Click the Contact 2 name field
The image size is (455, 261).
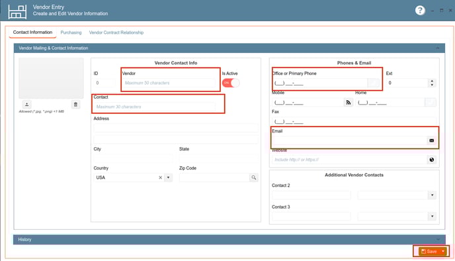pyautogui.click(x=311, y=195)
